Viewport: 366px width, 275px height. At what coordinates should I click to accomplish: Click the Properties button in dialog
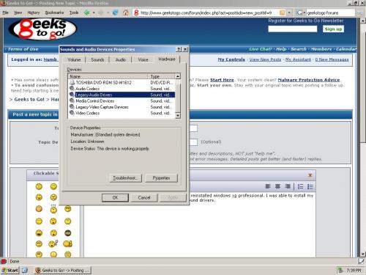(161, 178)
